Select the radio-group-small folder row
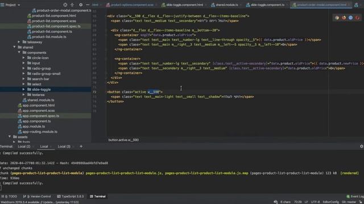The height and width of the screenshot is (204, 364). (45, 74)
